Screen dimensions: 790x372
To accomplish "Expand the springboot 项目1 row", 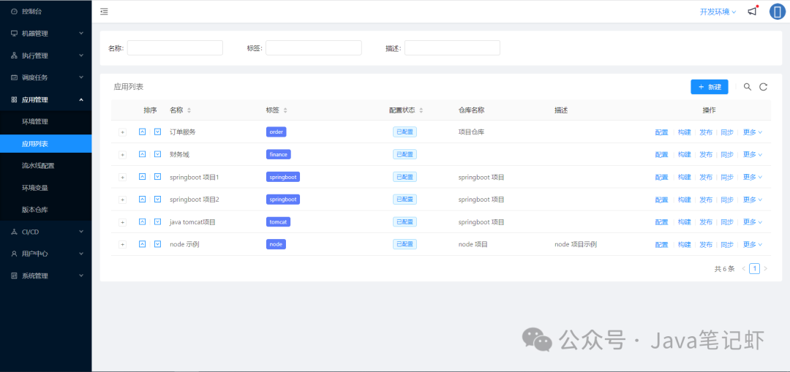I will 122,177.
